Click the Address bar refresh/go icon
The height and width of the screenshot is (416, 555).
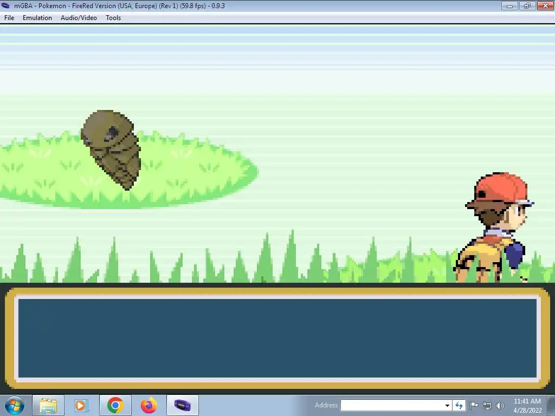point(459,405)
